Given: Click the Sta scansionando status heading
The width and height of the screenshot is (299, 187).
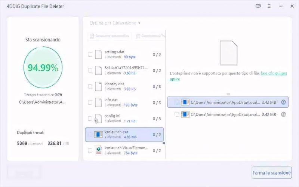Looking at the screenshot, I should [x=43, y=40].
